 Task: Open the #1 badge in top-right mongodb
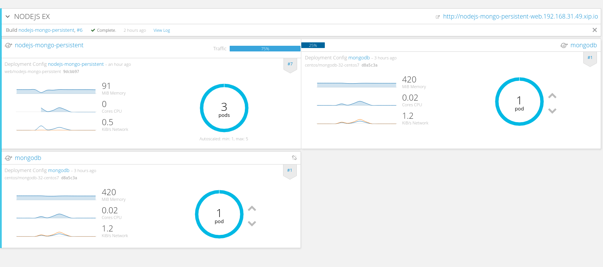pos(590,58)
